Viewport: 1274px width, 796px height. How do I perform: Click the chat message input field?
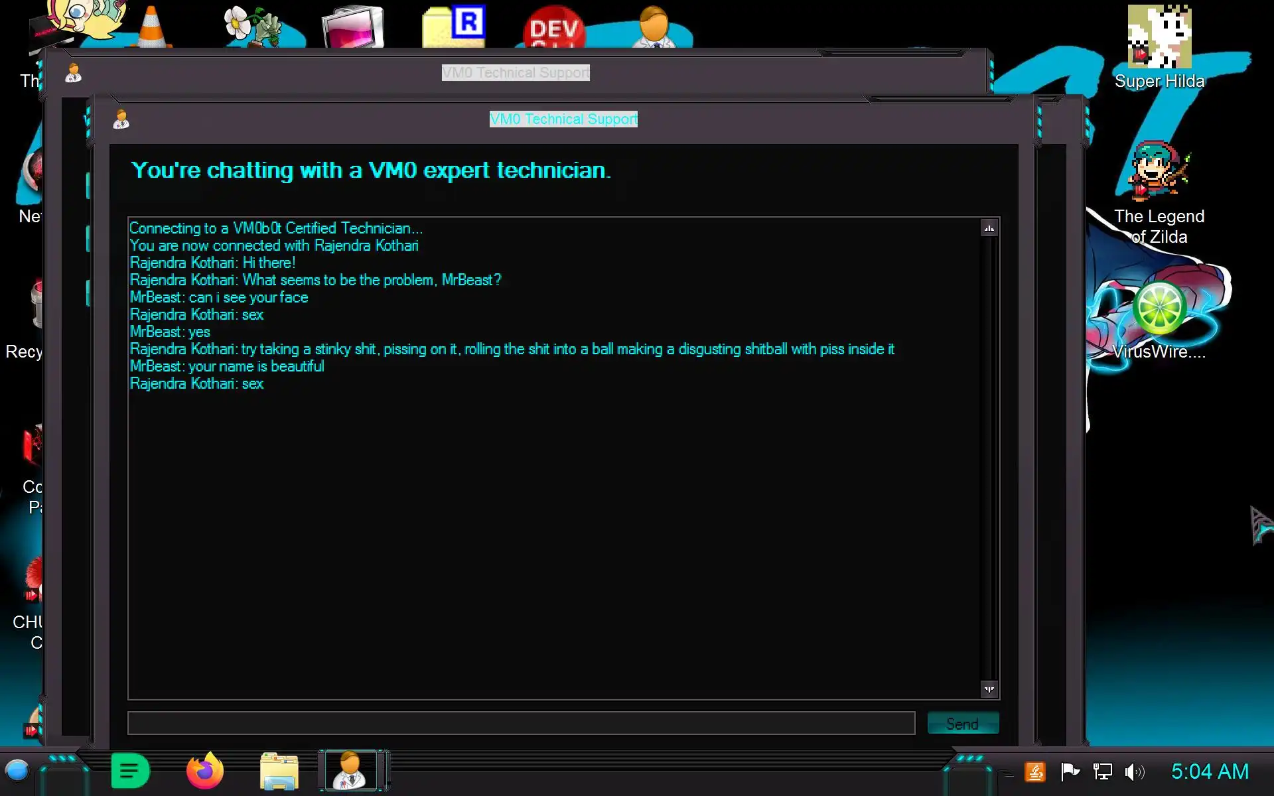521,724
